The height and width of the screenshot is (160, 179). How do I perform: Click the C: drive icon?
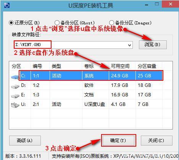(x=15, y=77)
